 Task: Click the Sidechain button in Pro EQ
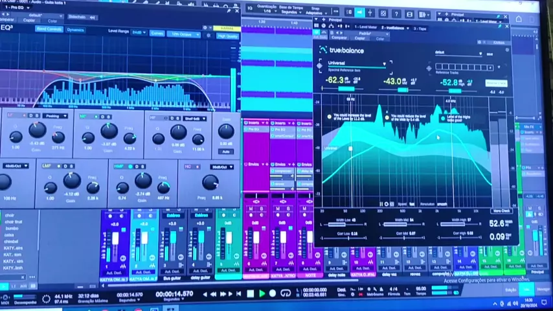(x=81, y=17)
